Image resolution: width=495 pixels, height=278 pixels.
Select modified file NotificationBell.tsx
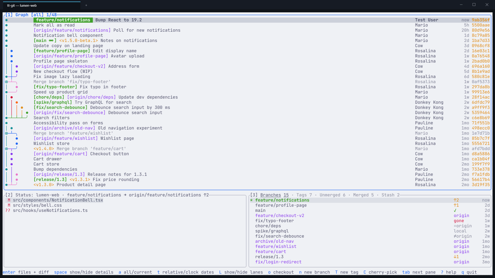click(54, 200)
